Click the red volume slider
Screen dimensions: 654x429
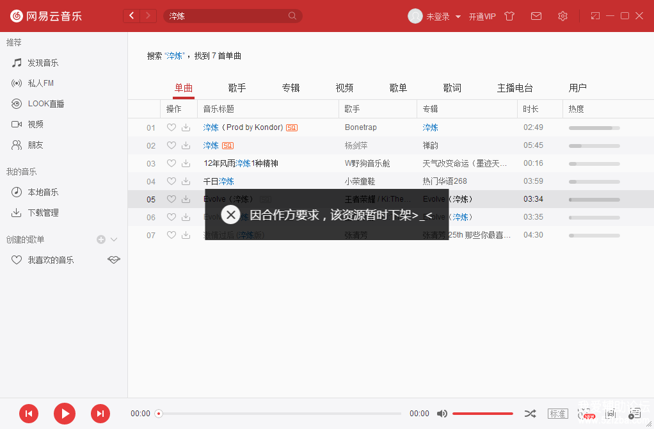pos(483,414)
